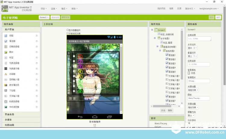Screen dimensions: 226x139
Task: Toggle the 允许滚动 checkbox in the properties panel
Action: tap(189, 123)
